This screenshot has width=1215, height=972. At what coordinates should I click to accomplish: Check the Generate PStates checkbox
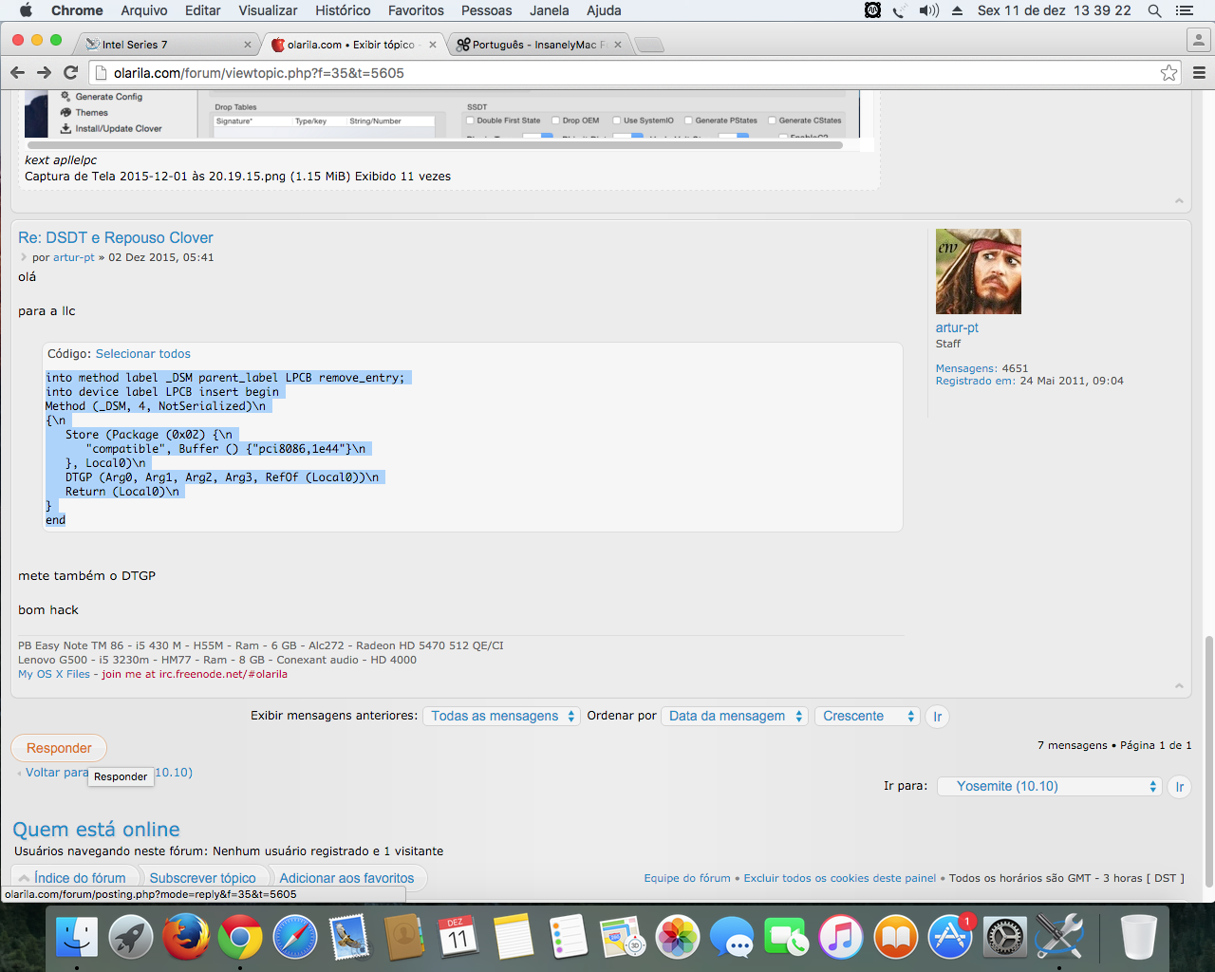689,121
